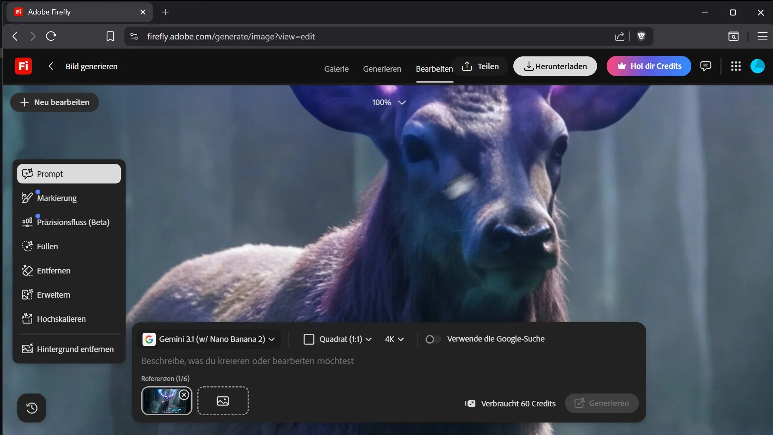Select the Hochskalieren tool
Screen dimensions: 773x435
tap(69, 319)
